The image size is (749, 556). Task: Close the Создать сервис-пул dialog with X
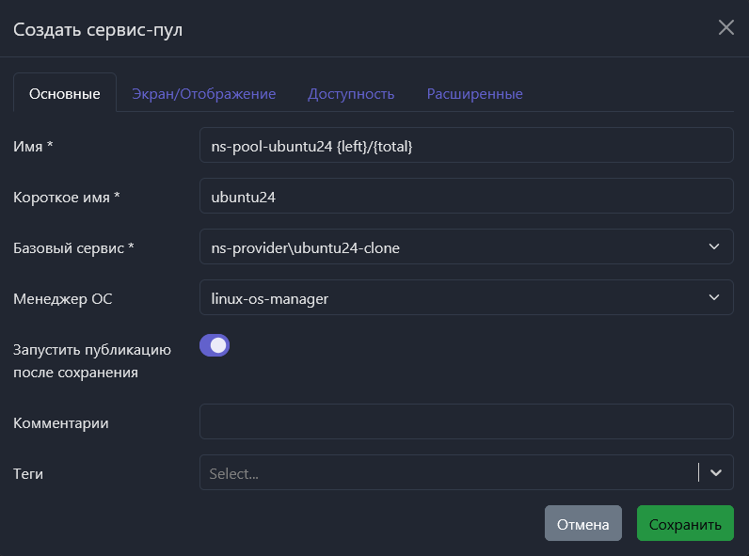click(725, 27)
